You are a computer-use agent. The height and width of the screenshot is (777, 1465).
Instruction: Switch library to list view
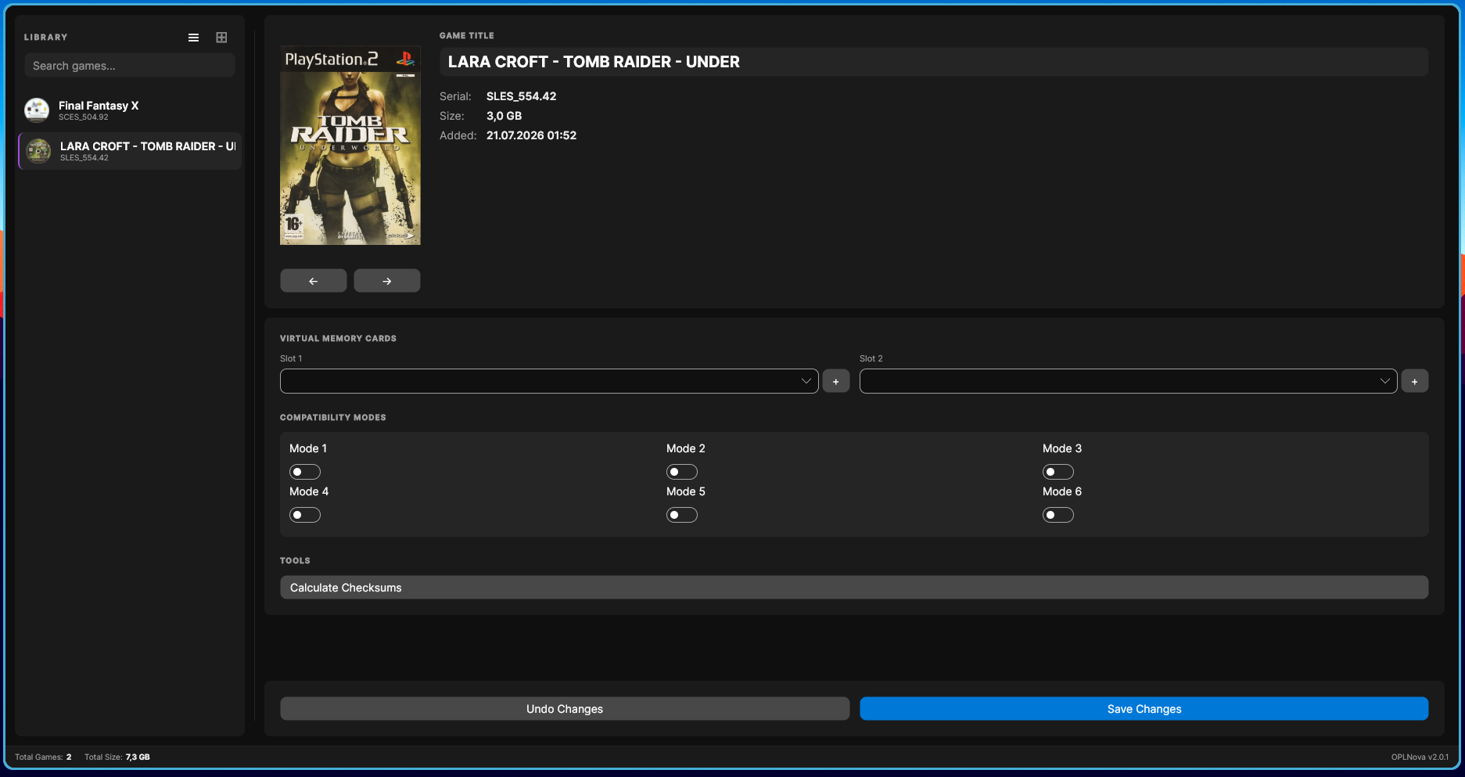point(193,38)
